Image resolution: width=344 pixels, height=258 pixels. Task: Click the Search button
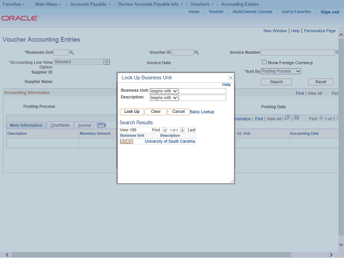(276, 82)
